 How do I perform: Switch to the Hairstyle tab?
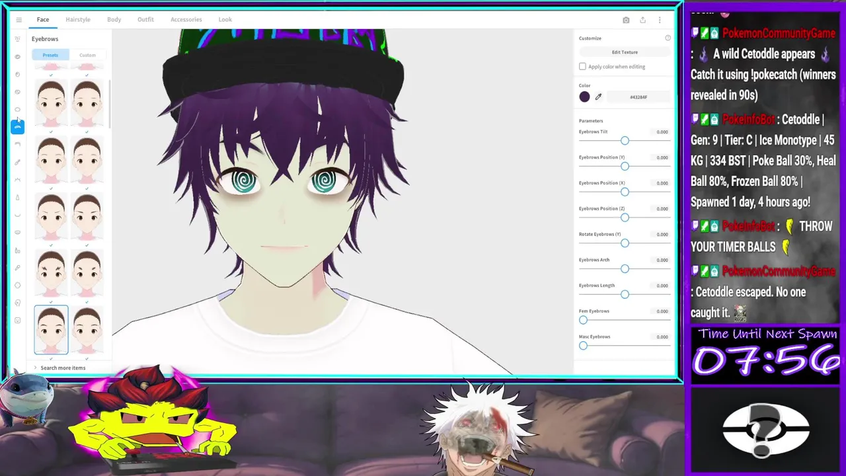tap(78, 20)
